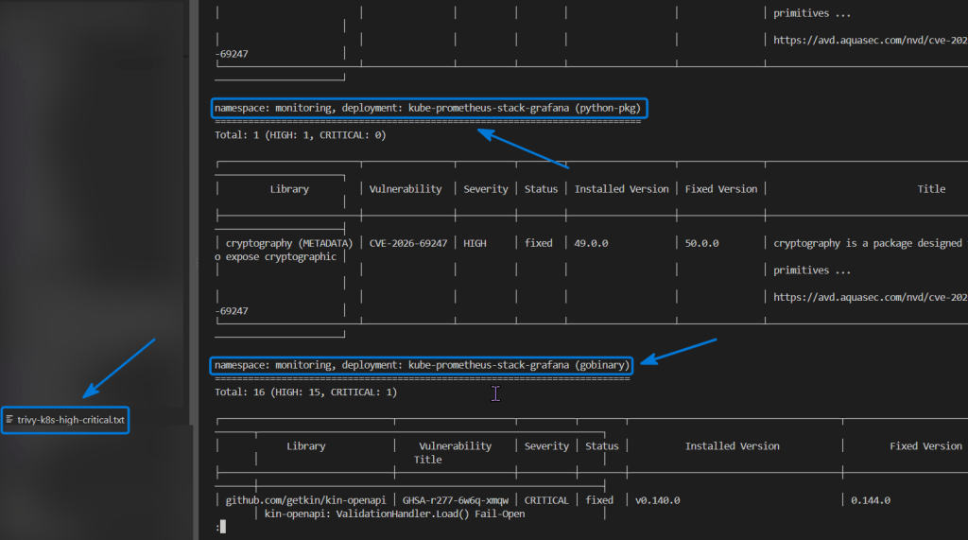968x540 pixels.
Task: Click the 'expose cryptographic' text
Action: [x=281, y=257]
